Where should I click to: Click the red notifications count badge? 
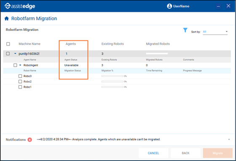pos(29,140)
